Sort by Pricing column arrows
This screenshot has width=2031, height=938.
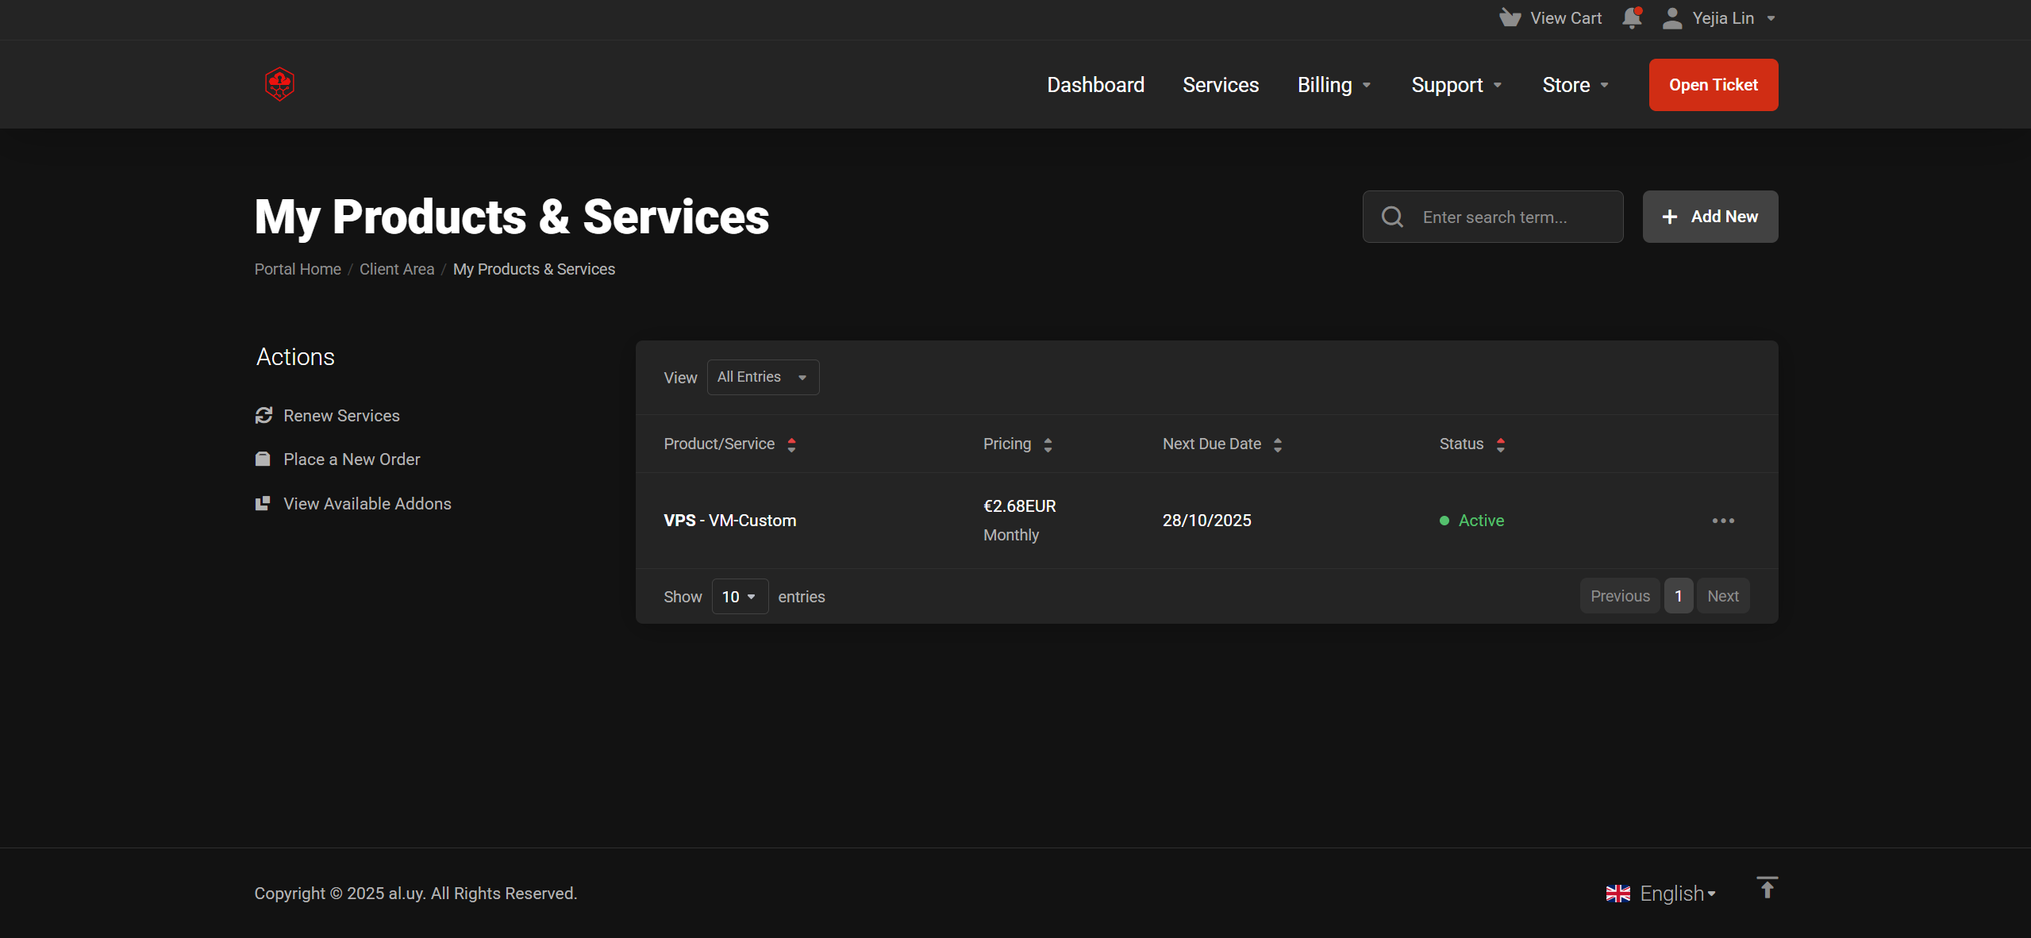(x=1048, y=444)
